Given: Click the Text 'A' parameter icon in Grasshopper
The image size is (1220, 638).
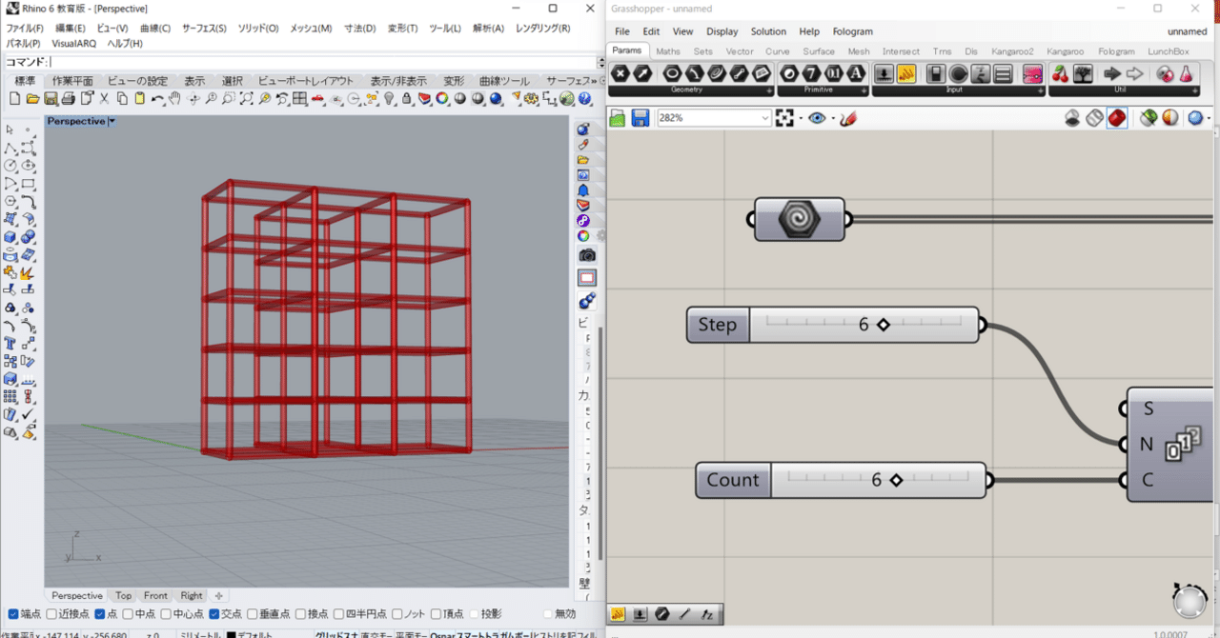Looking at the screenshot, I should [x=855, y=73].
